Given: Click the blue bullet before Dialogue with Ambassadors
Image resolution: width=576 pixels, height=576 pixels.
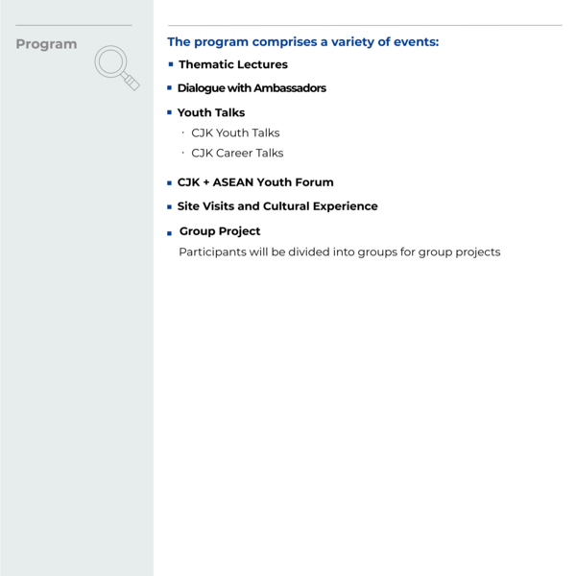Looking at the screenshot, I should (170, 87).
